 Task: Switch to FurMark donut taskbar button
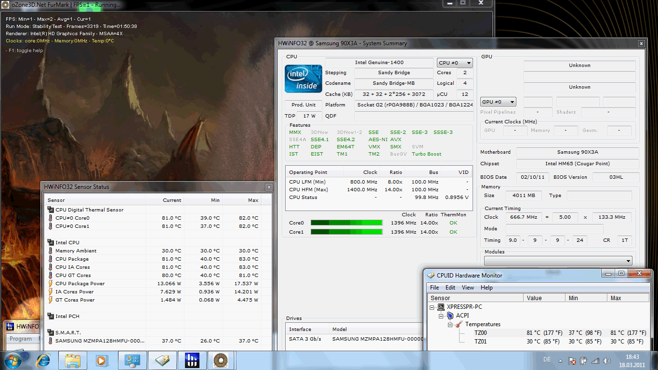click(221, 360)
